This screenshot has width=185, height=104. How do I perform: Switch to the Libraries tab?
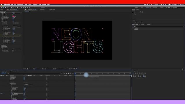click(143, 24)
